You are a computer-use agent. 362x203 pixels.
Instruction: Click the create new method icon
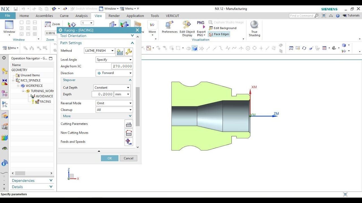(120, 52)
